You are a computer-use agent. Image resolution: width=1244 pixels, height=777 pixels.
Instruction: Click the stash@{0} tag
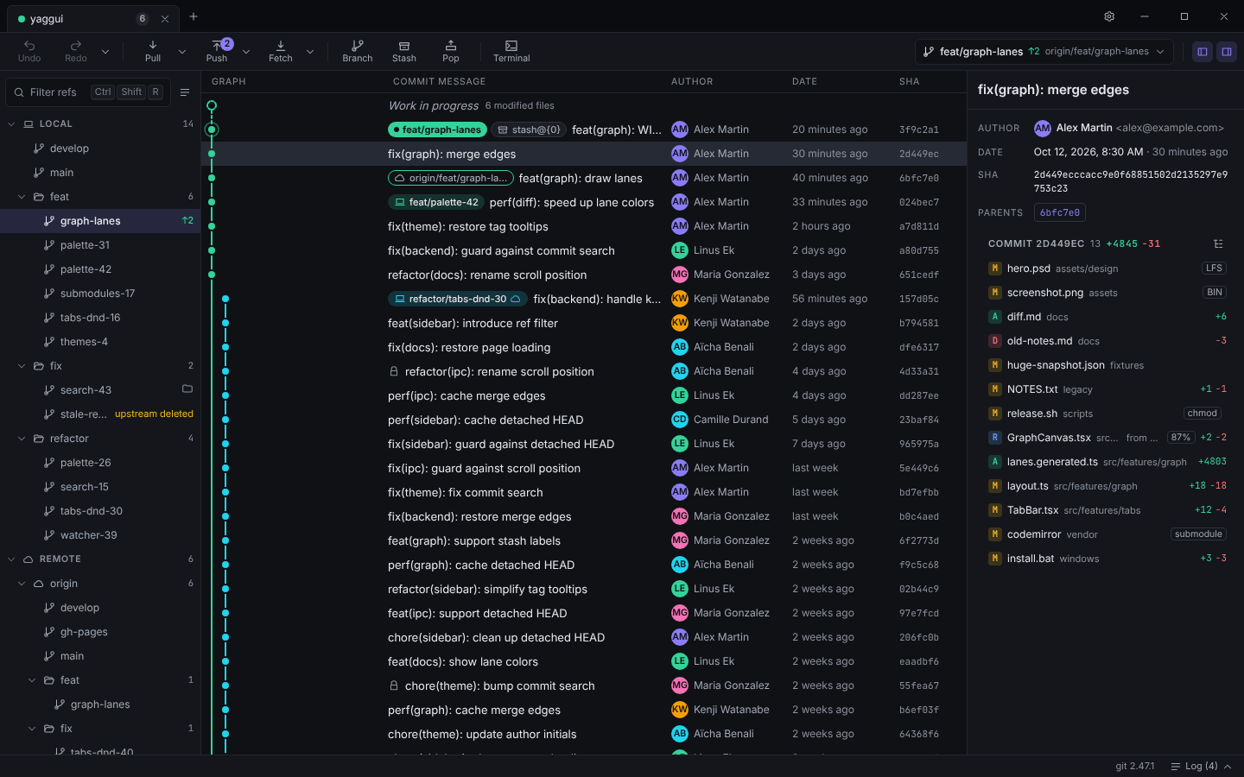tap(529, 129)
